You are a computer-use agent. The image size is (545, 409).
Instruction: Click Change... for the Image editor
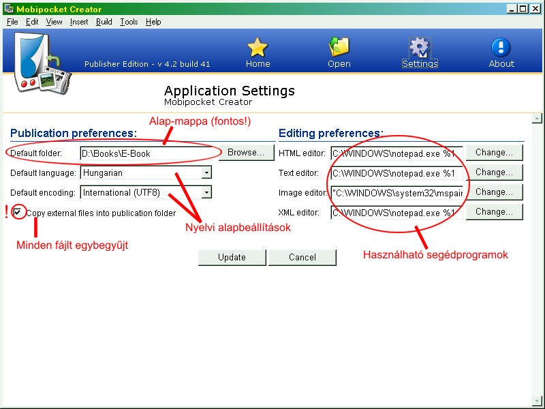pyautogui.click(x=495, y=192)
